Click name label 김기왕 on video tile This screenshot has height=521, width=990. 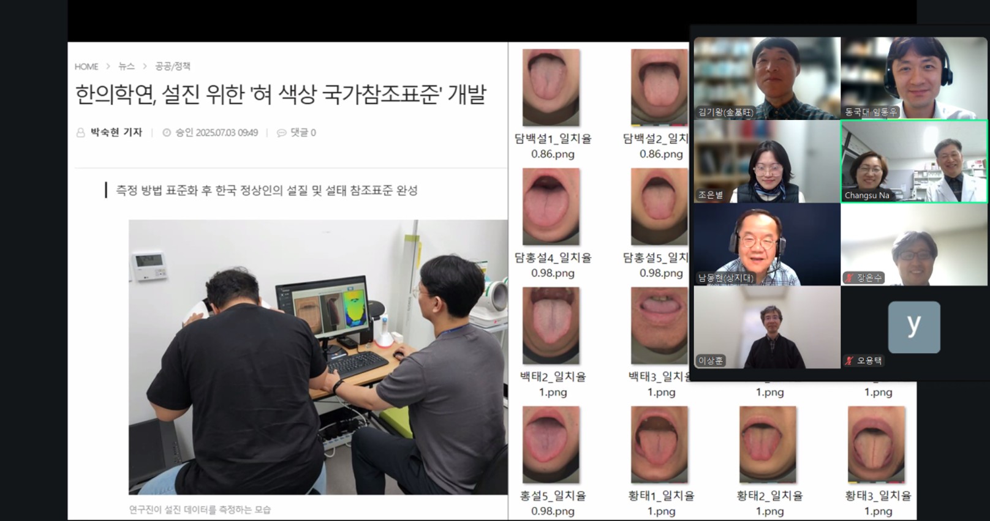point(725,112)
